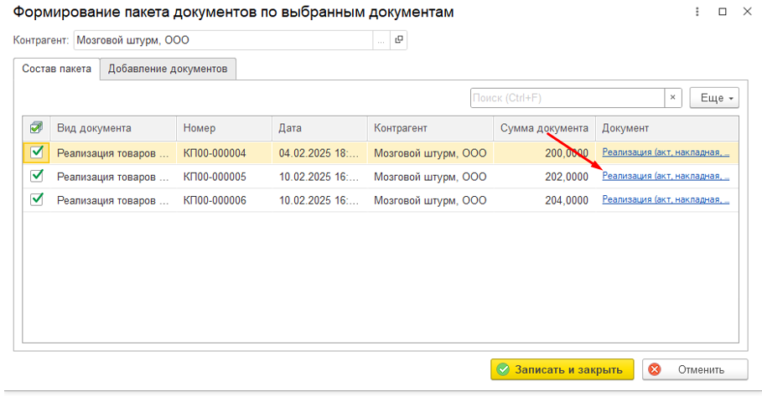This screenshot has width=762, height=402.
Task: Click the ellipsis select button in Контрагент field
Action: 381,40
